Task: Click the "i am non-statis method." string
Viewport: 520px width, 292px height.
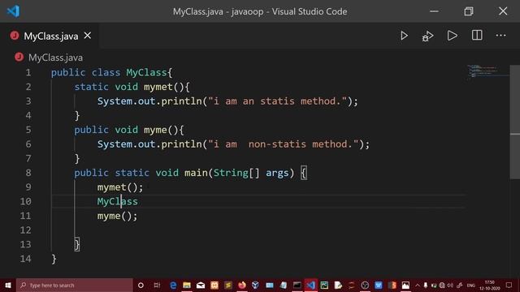Action: pyautogui.click(x=284, y=144)
